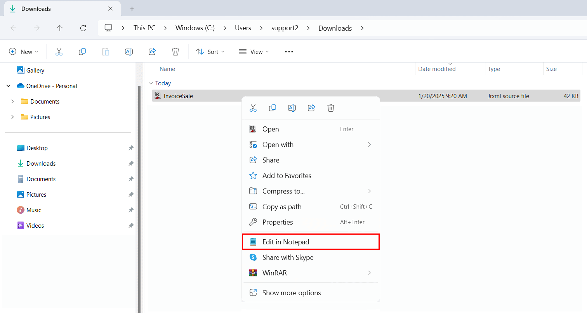Select Open in the context menu
Screen dimensions: 587x313
[x=311, y=129]
